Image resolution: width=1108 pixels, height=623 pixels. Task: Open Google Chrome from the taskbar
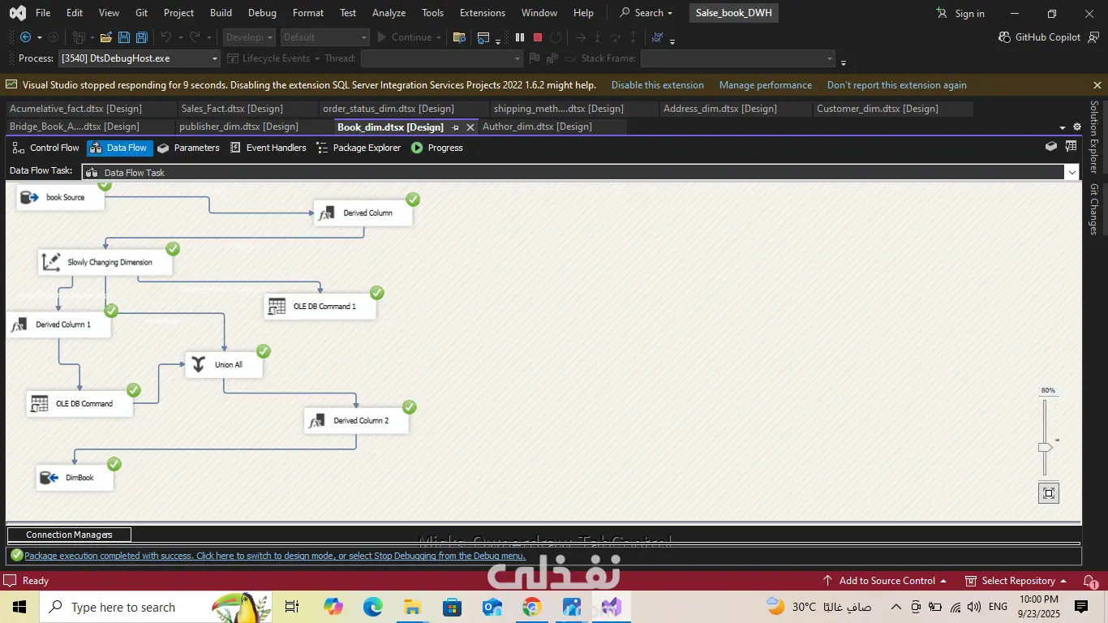pyautogui.click(x=532, y=607)
